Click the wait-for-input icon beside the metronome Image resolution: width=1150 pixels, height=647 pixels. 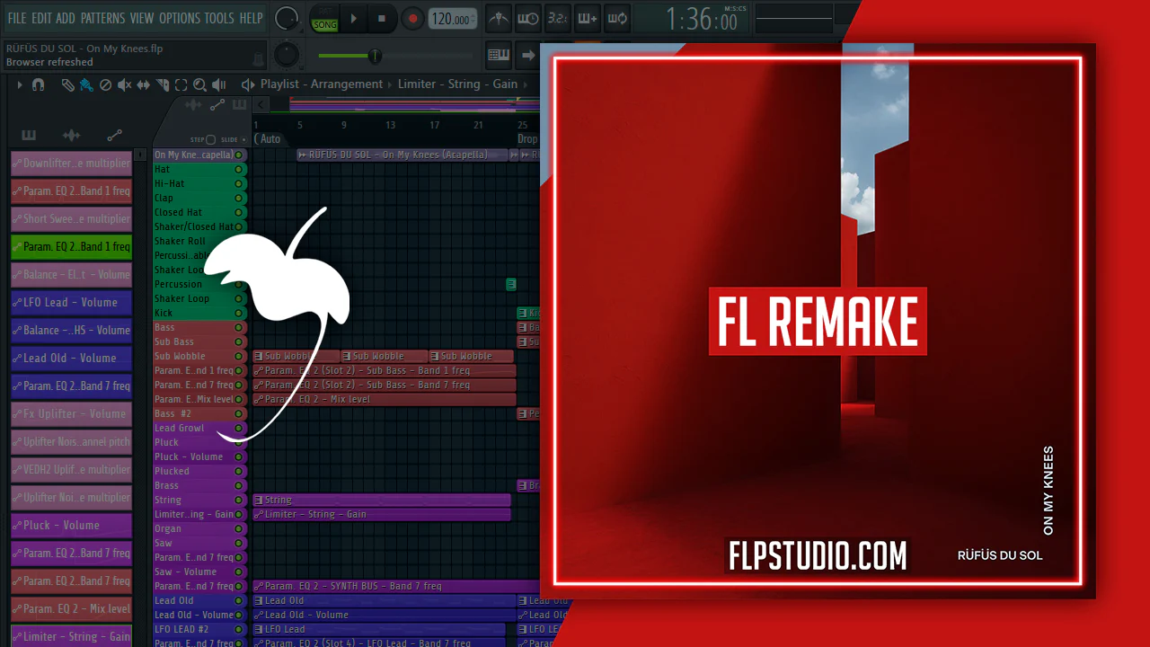point(528,18)
